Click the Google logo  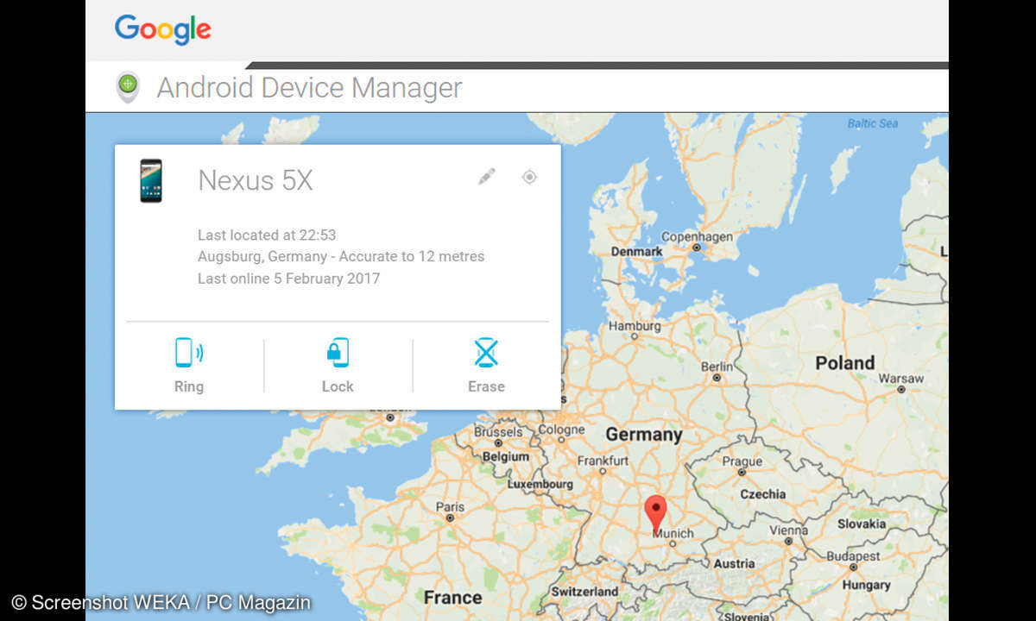pos(163,30)
